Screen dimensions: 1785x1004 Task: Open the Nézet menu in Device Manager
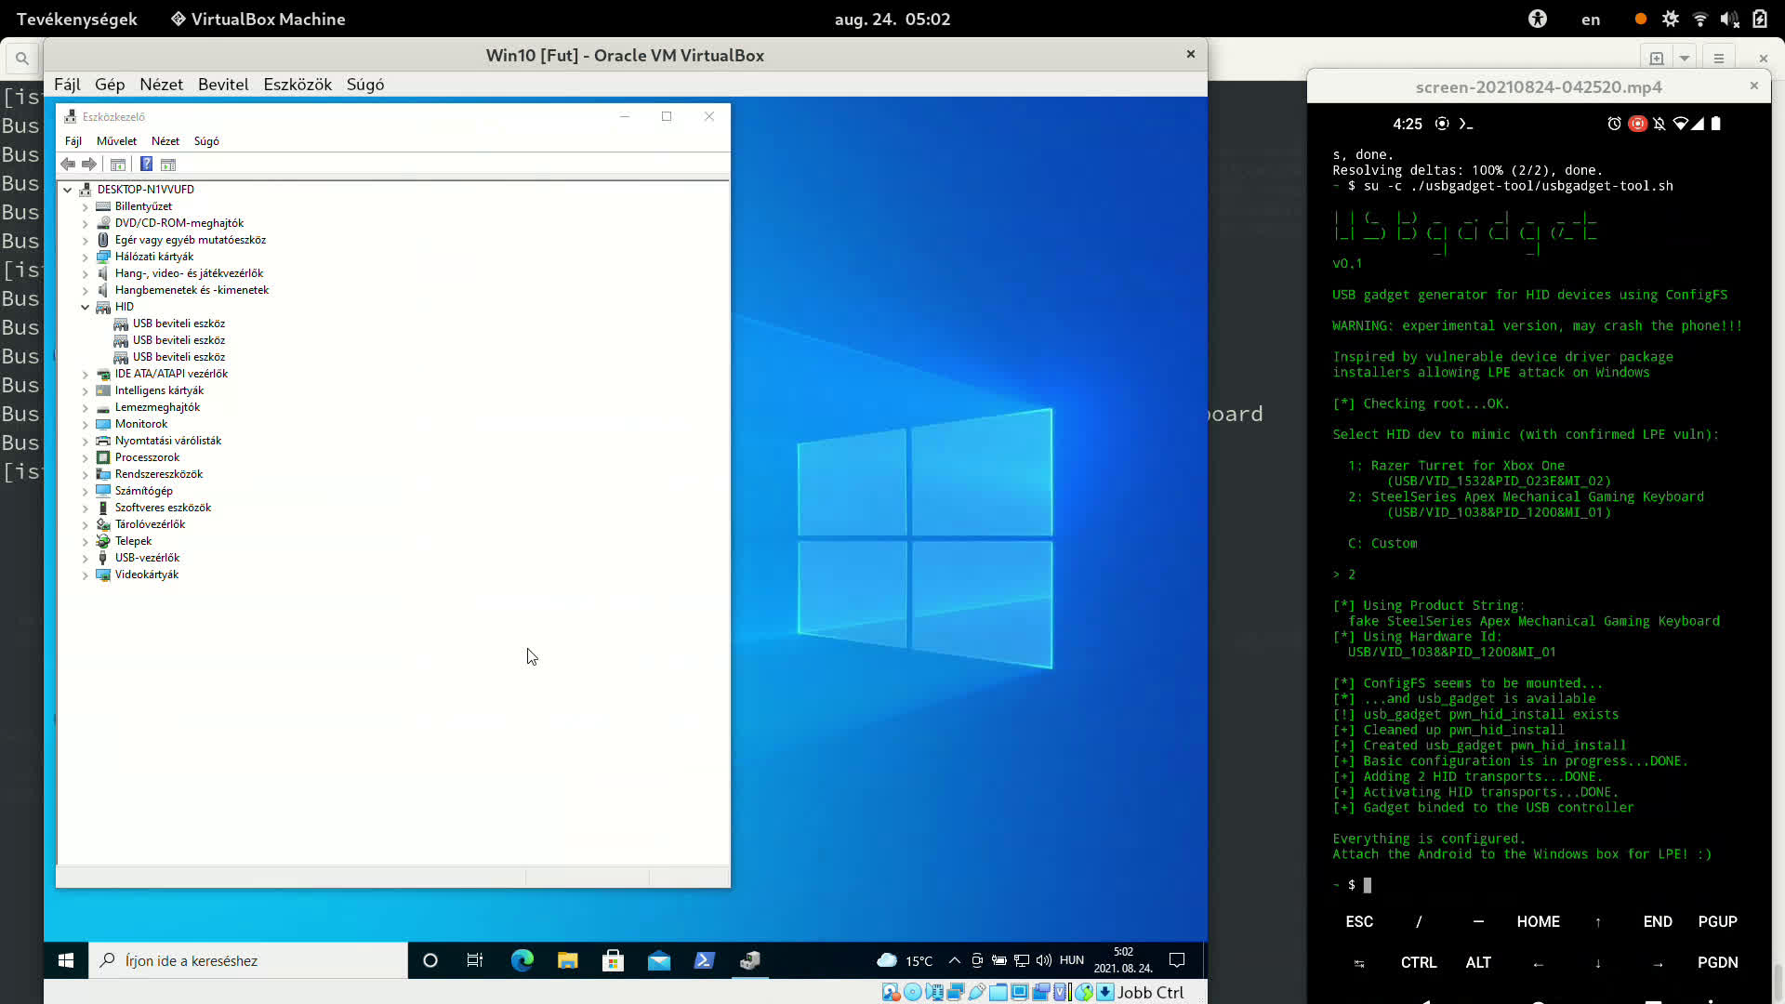(165, 141)
